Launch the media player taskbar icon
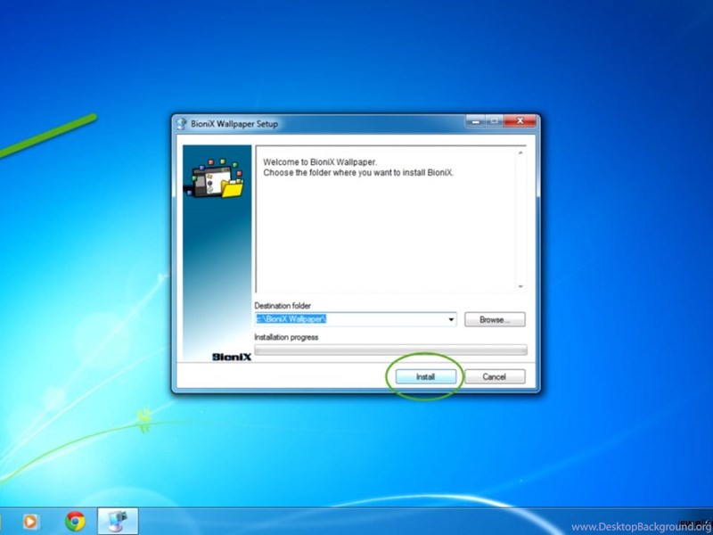 [x=30, y=522]
